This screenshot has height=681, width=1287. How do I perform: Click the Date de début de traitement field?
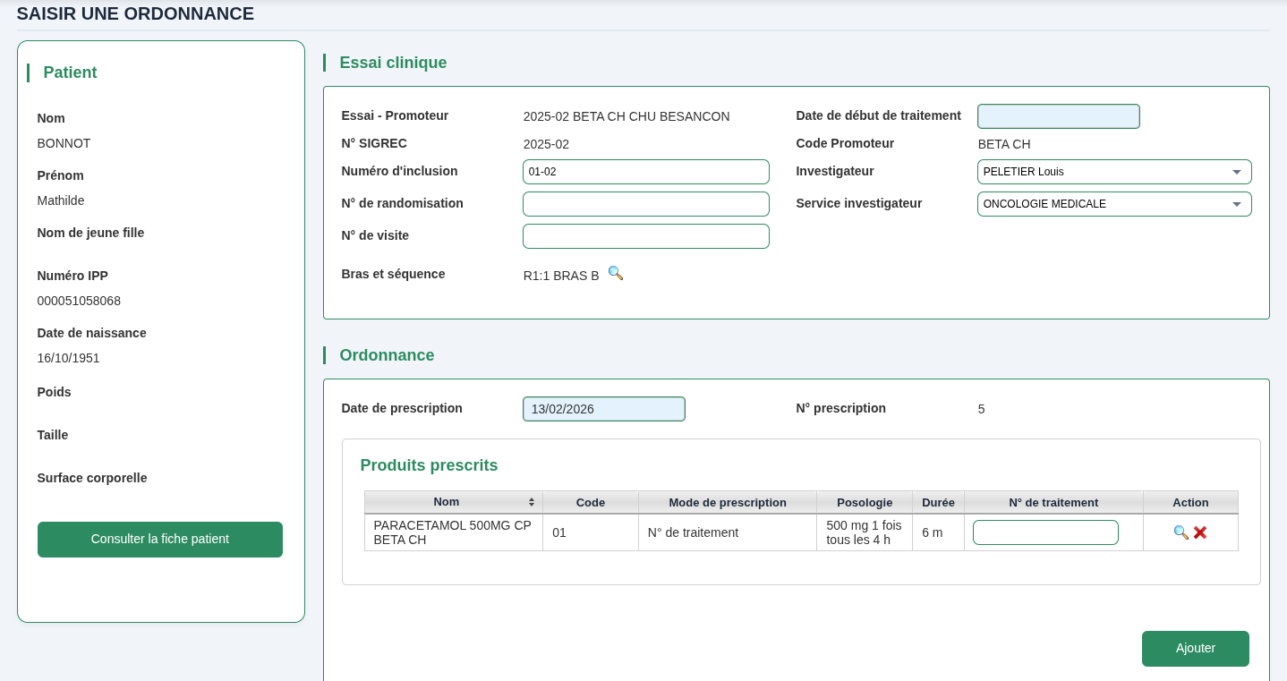tap(1059, 116)
